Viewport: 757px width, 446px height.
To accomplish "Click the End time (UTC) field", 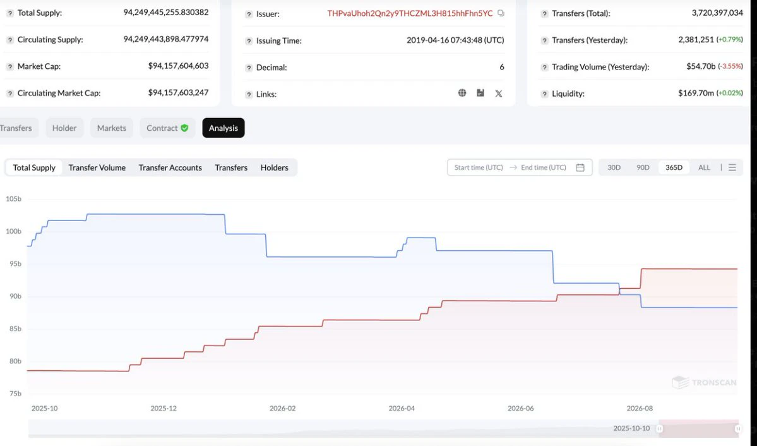I will pos(544,167).
